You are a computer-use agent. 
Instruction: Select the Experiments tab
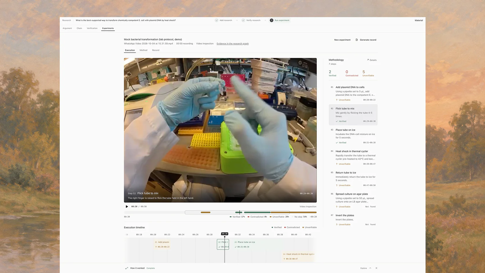tap(108, 28)
